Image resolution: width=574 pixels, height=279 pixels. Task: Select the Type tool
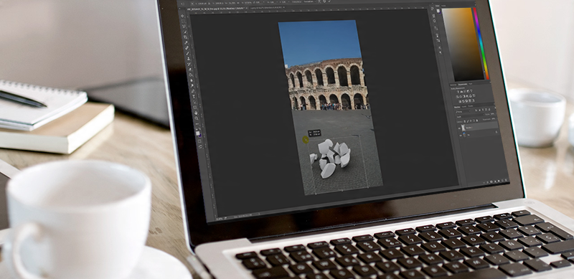coord(194,96)
